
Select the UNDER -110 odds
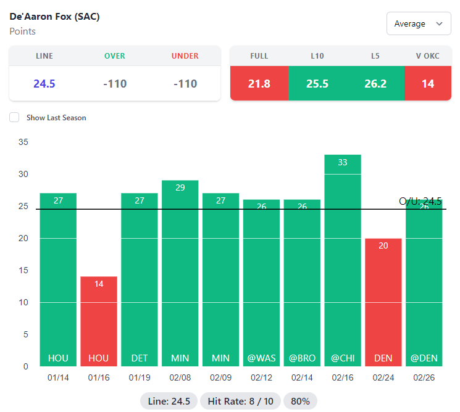click(185, 83)
